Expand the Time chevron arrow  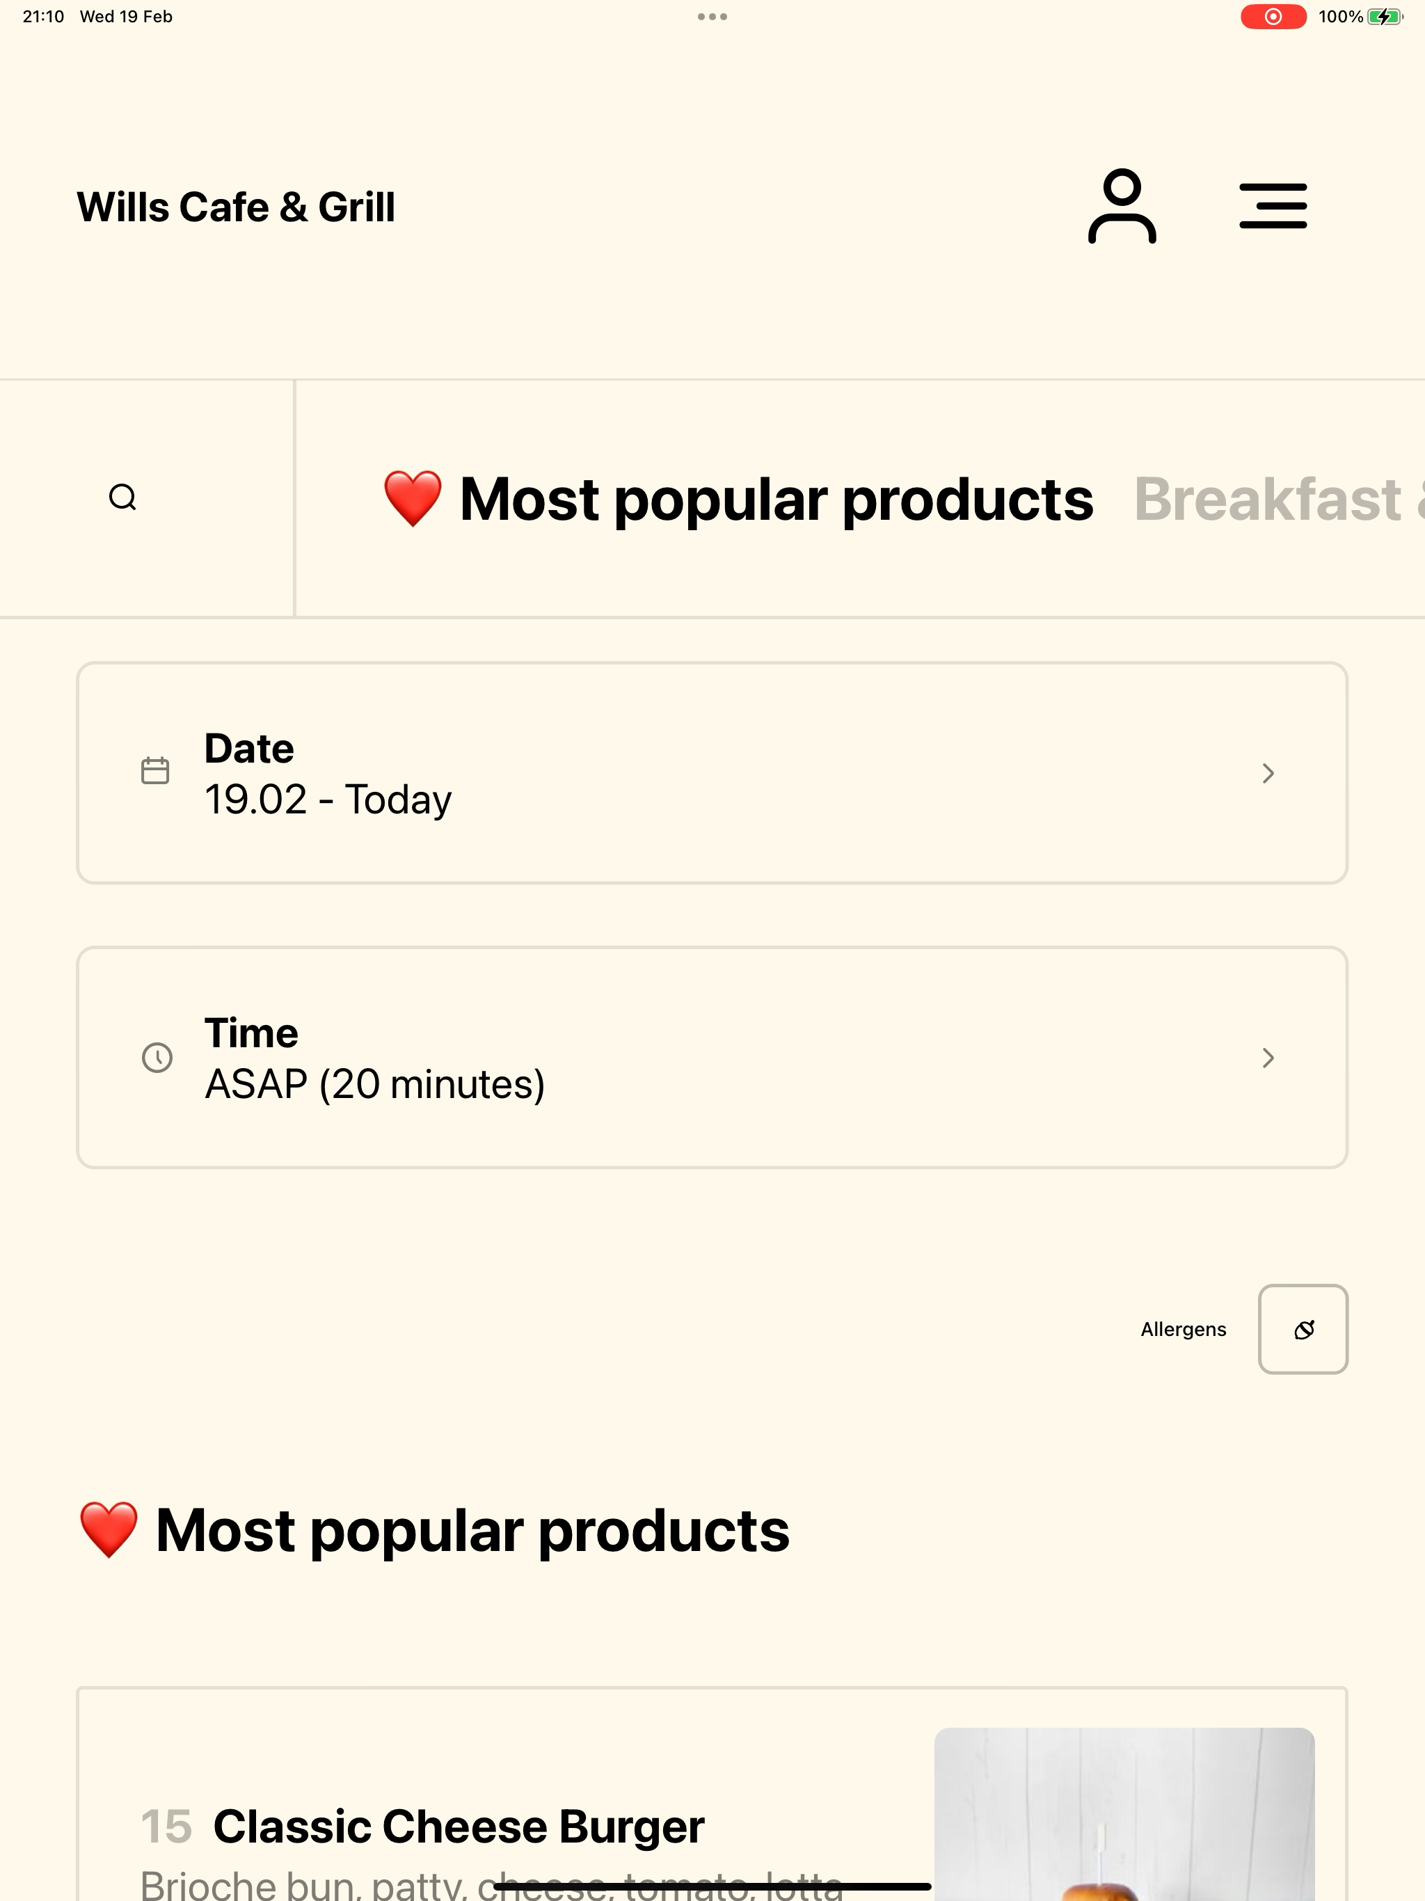(1268, 1057)
